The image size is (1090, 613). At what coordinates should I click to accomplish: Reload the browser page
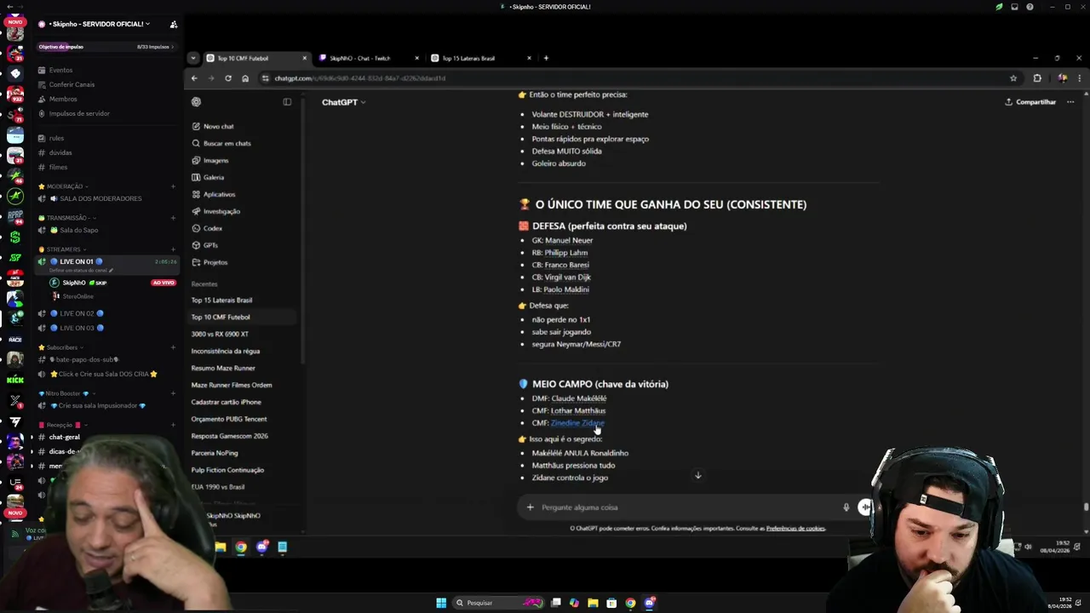228,78
